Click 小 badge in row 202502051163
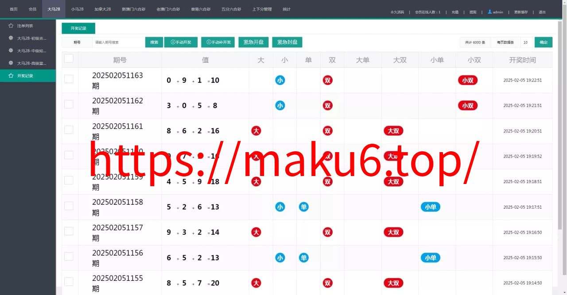The width and height of the screenshot is (567, 295). pos(280,80)
